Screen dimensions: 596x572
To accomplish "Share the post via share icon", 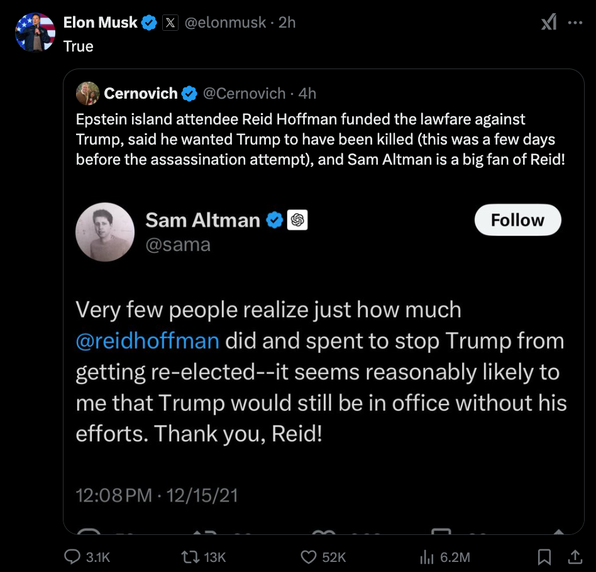I will (x=575, y=557).
